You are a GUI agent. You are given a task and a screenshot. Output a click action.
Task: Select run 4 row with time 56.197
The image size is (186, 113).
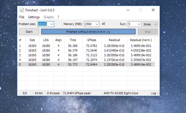pyautogui.click(x=86, y=60)
